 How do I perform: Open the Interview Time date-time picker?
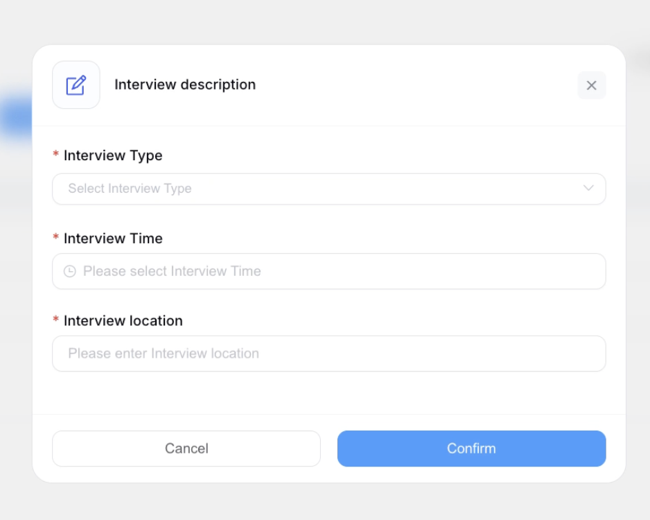[x=328, y=271]
